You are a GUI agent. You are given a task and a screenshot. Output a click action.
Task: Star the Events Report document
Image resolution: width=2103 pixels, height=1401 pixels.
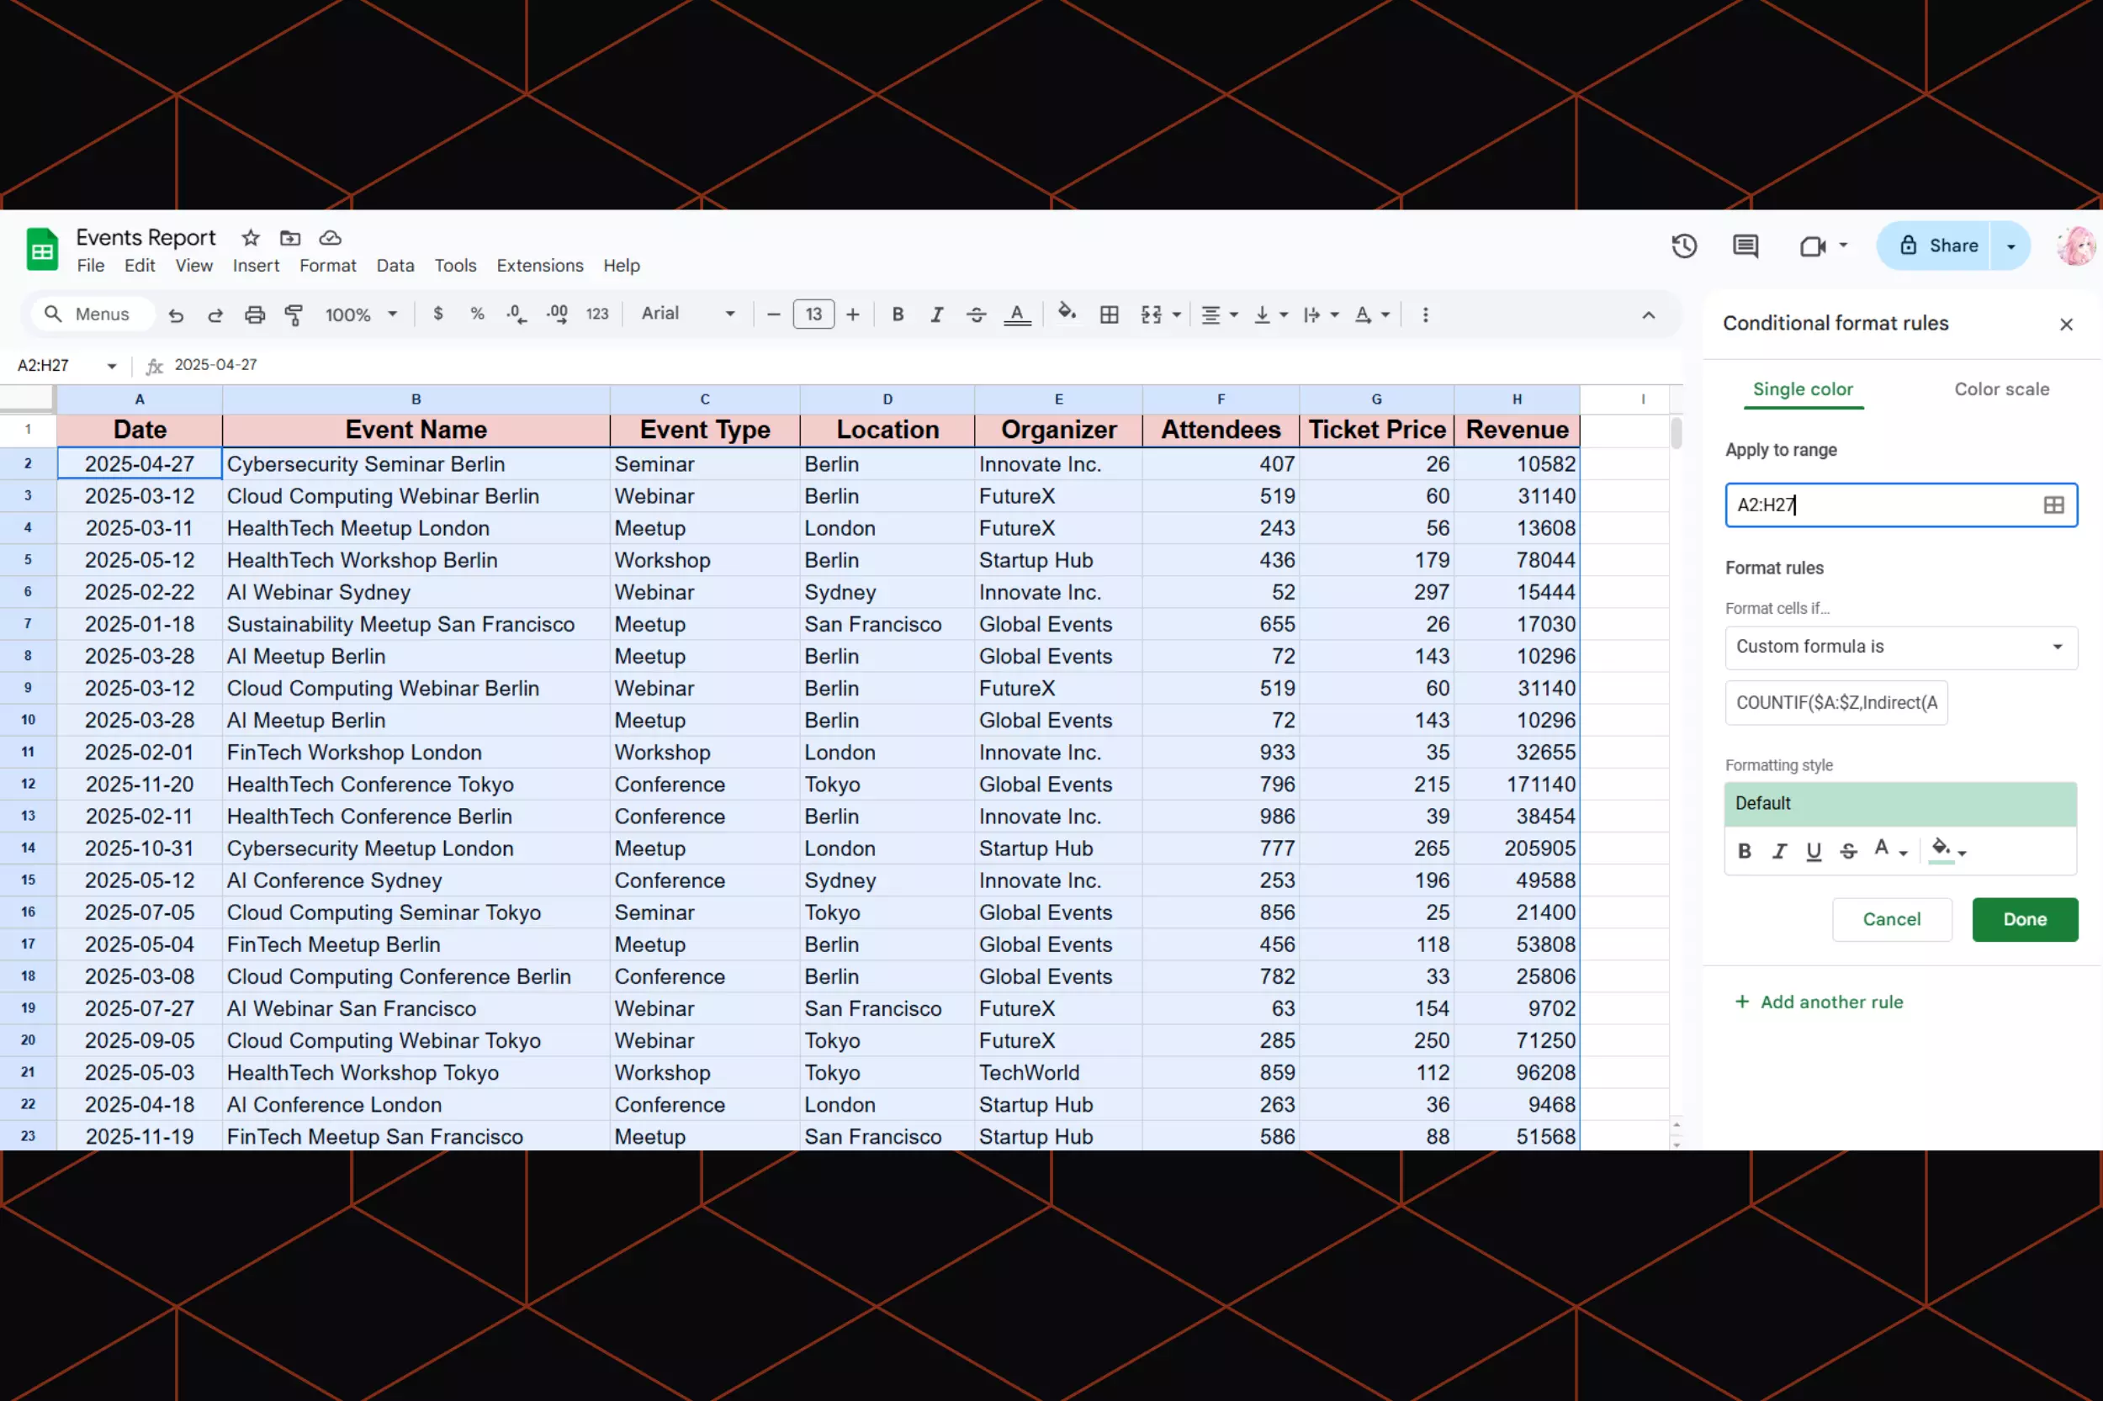(250, 238)
